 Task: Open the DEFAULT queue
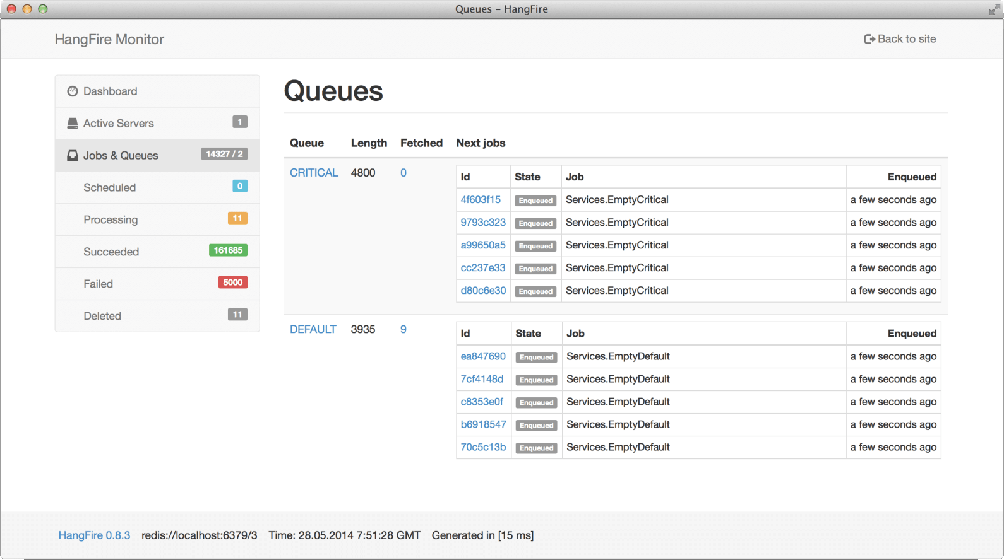[x=313, y=329]
